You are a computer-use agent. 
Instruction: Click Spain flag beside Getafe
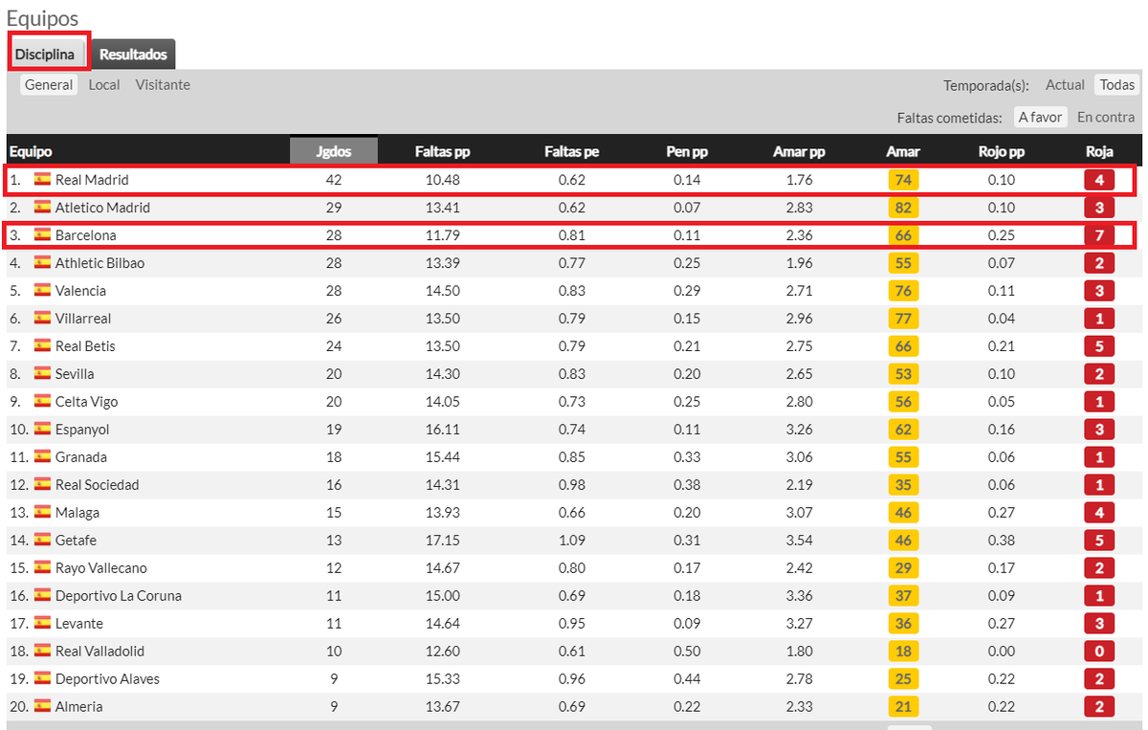42,540
